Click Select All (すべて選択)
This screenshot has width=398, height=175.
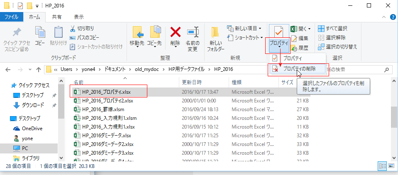(332, 28)
